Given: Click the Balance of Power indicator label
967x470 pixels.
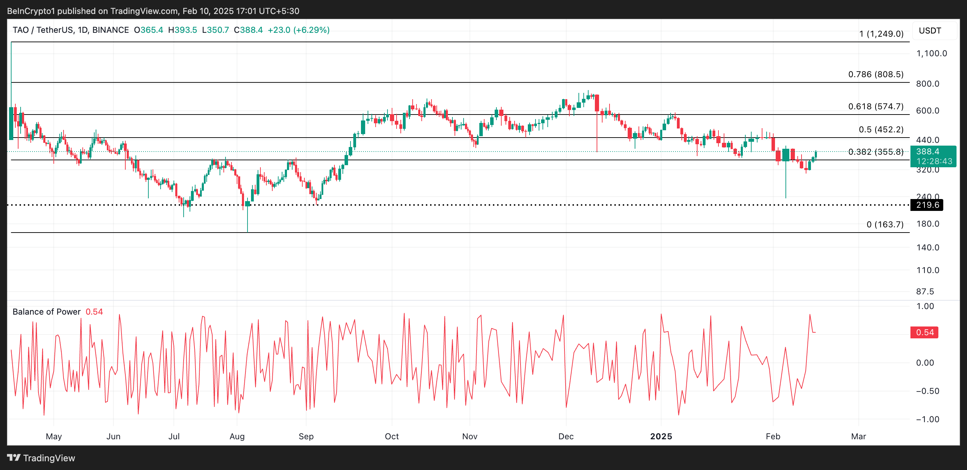Looking at the screenshot, I should 46,311.
